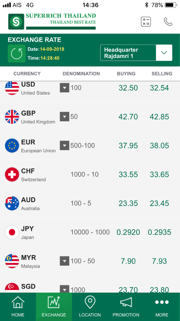Screen dimensions: 180x321
Task: Select the Switzerland CHF flag icon
Action: [x=12, y=174]
